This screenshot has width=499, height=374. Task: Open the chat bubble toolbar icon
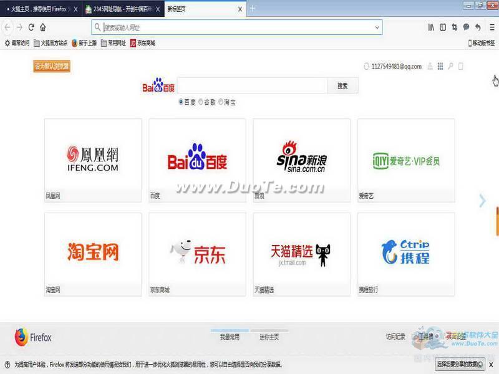466,27
